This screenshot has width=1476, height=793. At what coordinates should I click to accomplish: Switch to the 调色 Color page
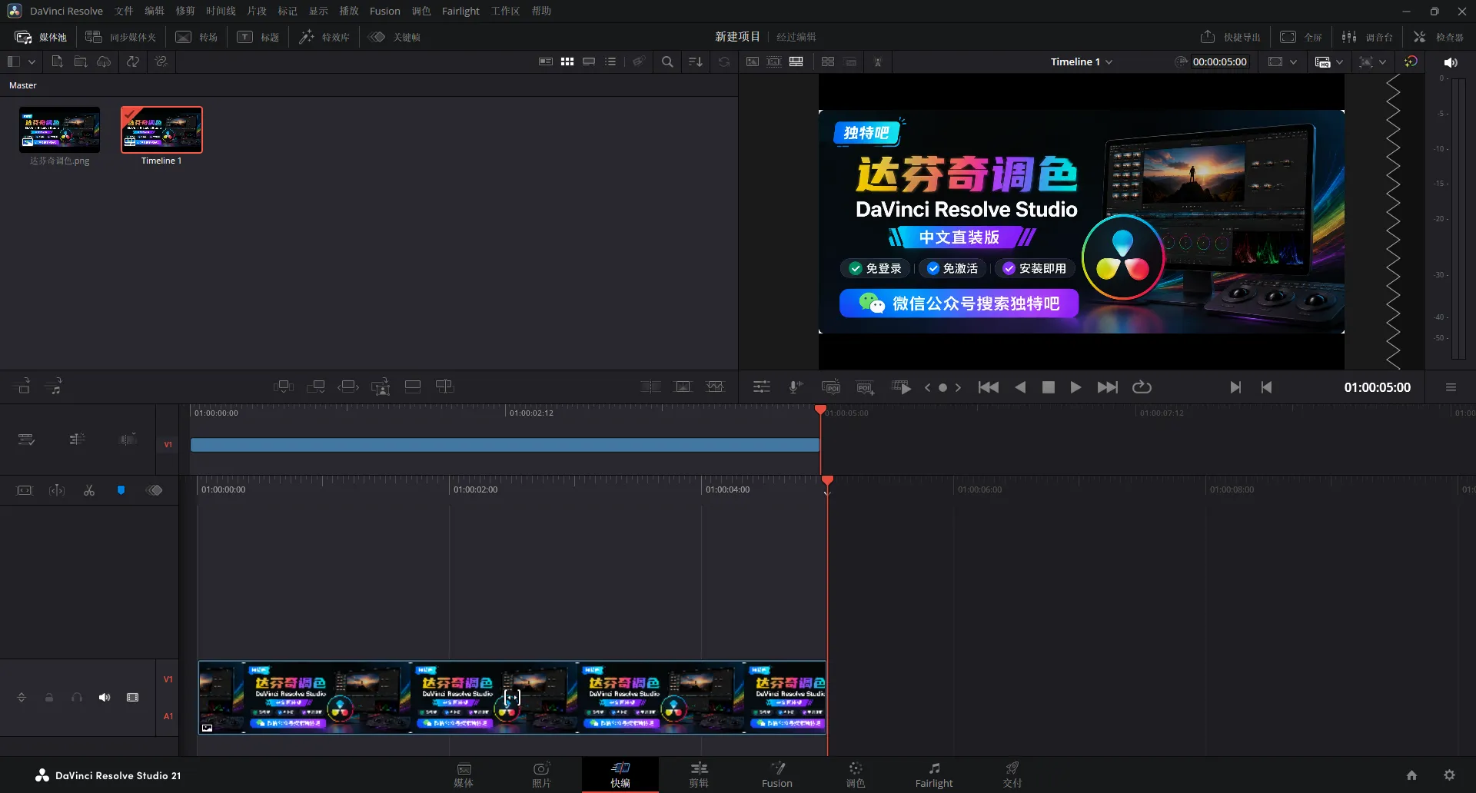point(856,775)
